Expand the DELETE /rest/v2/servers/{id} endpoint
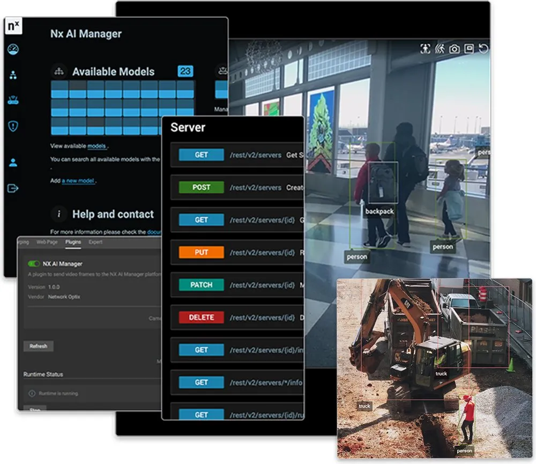536x464 pixels. (x=236, y=318)
